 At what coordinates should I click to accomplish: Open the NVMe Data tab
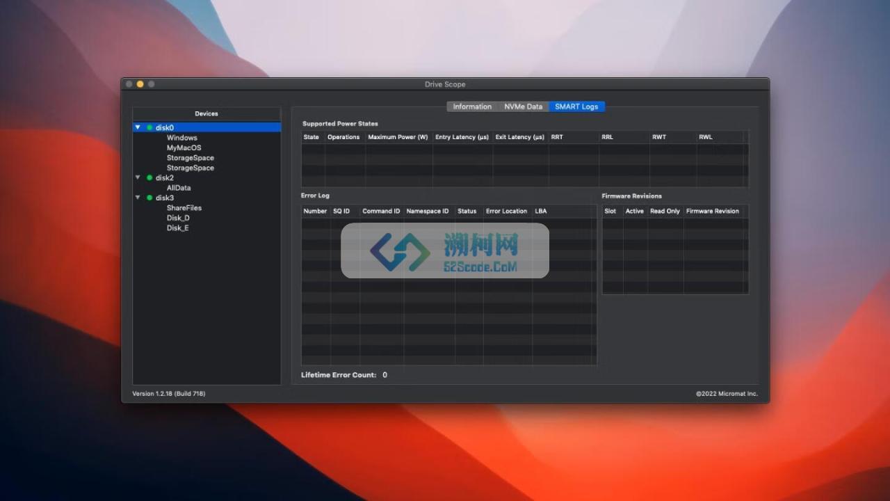(523, 106)
